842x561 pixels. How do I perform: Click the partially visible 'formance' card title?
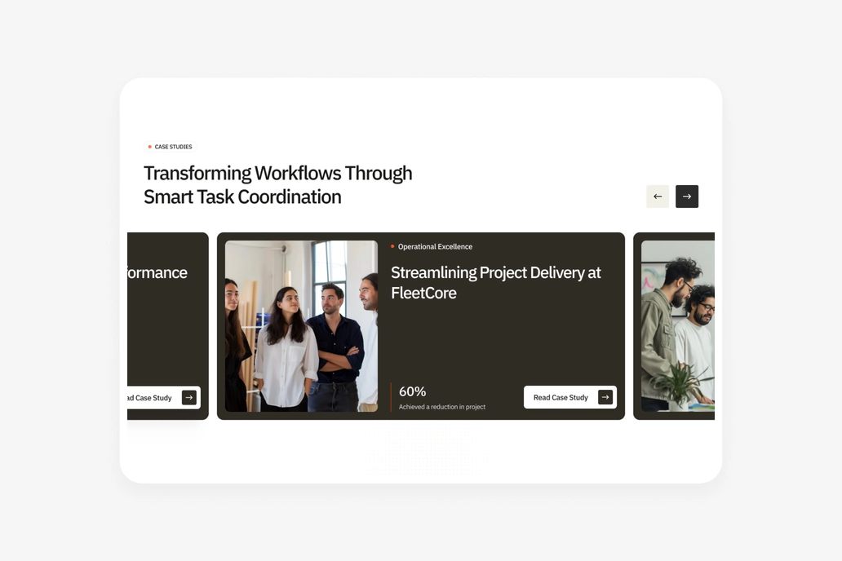click(x=157, y=272)
